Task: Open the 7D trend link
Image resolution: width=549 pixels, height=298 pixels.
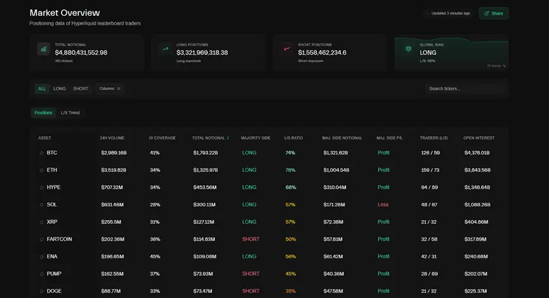Action: click(496, 65)
